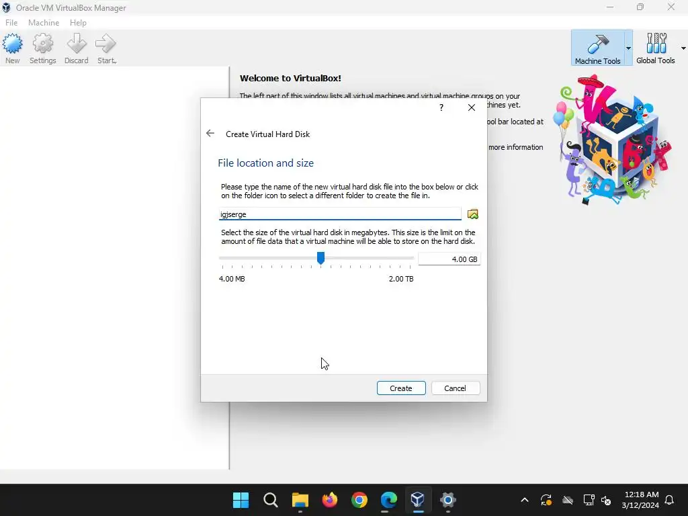Select Machine Tools in the toolbar
Viewport: 688px width, 516px height.
coord(597,48)
